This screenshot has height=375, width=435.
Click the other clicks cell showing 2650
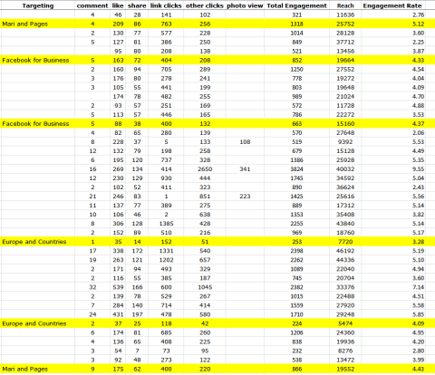point(205,169)
